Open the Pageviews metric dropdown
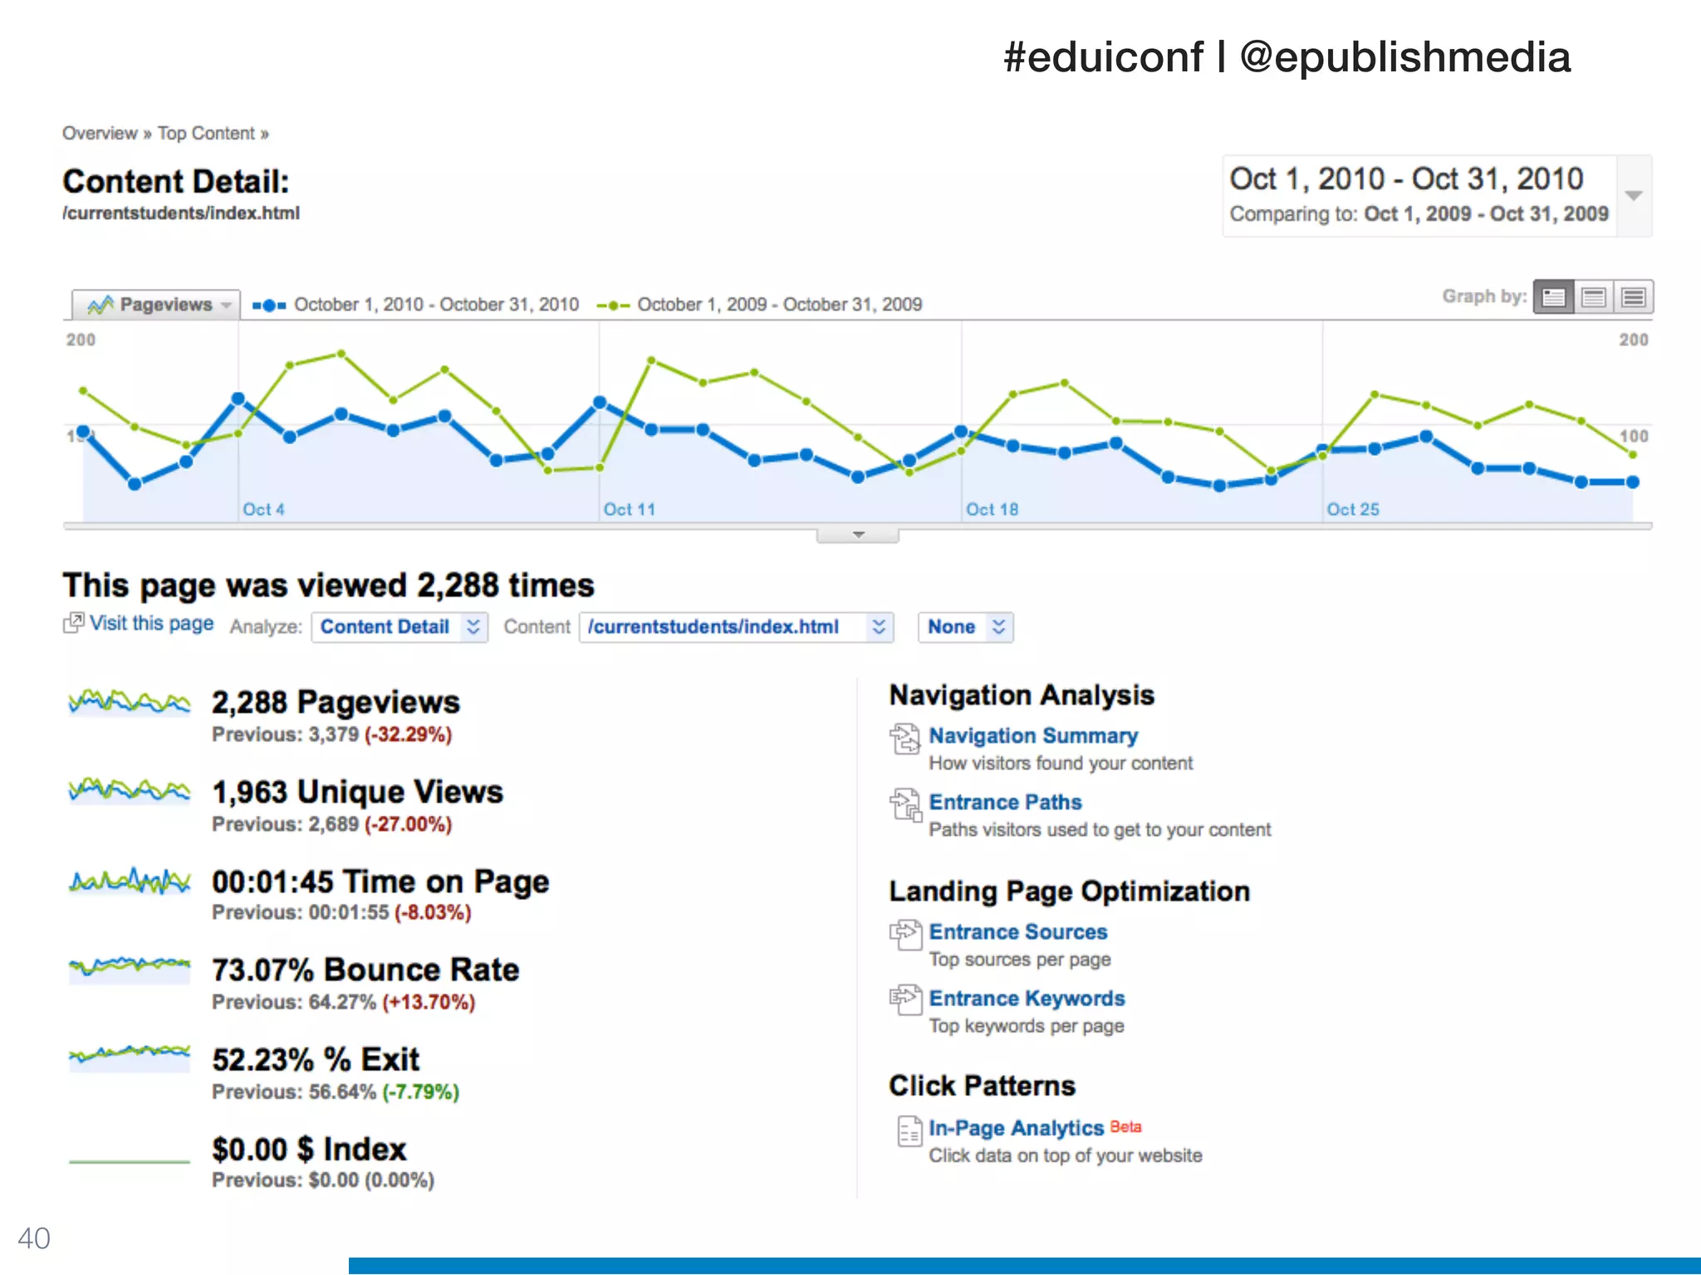1701x1275 pixels. pos(156,305)
